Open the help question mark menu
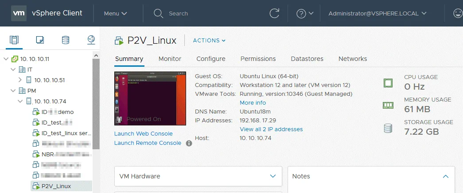The width and height of the screenshot is (463, 193). pyautogui.click(x=305, y=13)
